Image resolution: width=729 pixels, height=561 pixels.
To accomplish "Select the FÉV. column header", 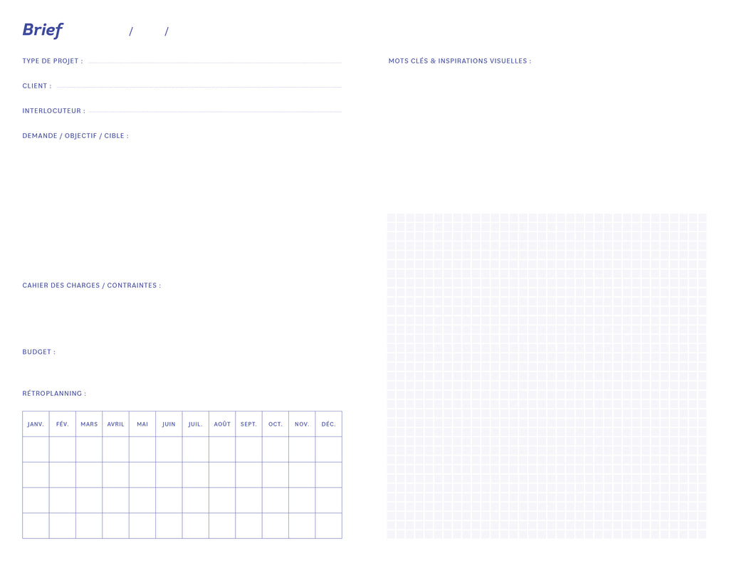I will pos(63,424).
